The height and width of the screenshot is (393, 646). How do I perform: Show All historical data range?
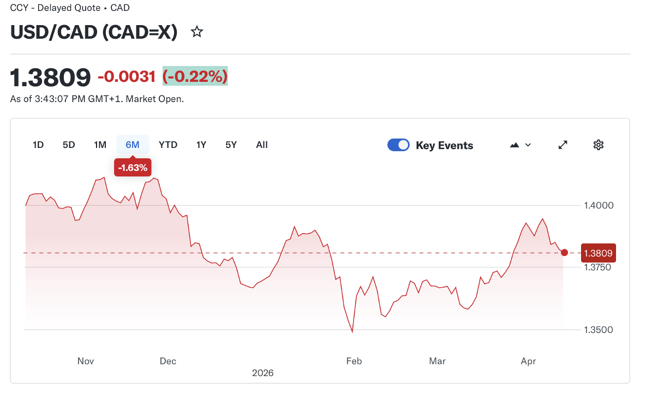coord(262,145)
